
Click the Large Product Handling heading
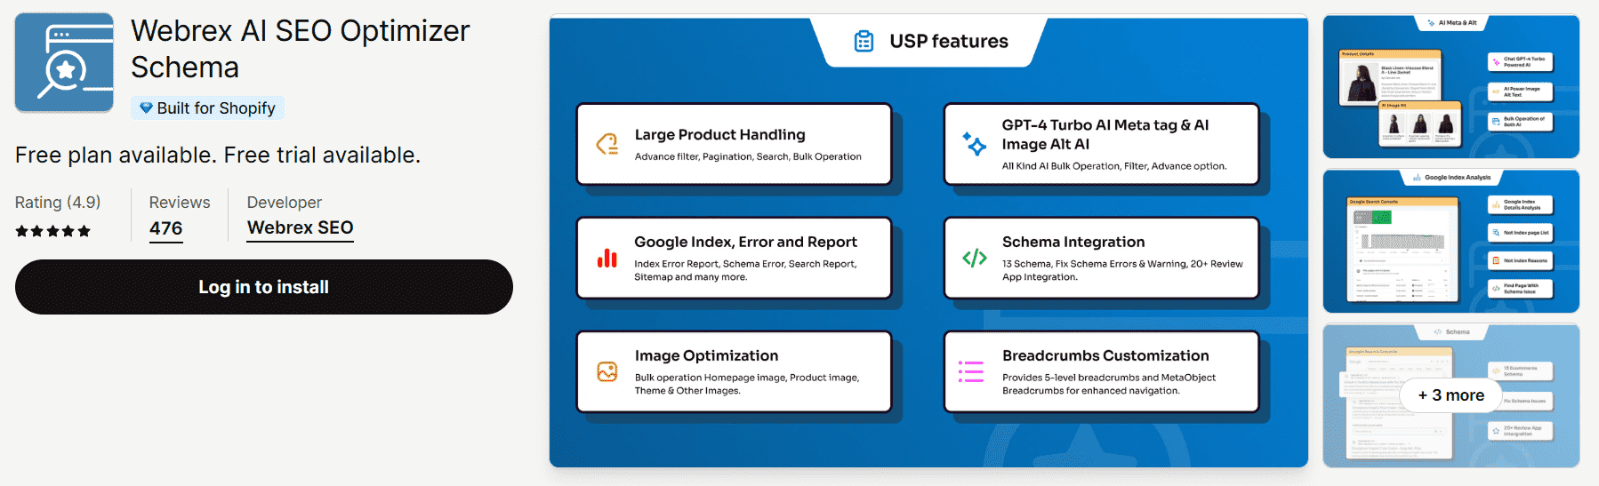click(x=720, y=134)
